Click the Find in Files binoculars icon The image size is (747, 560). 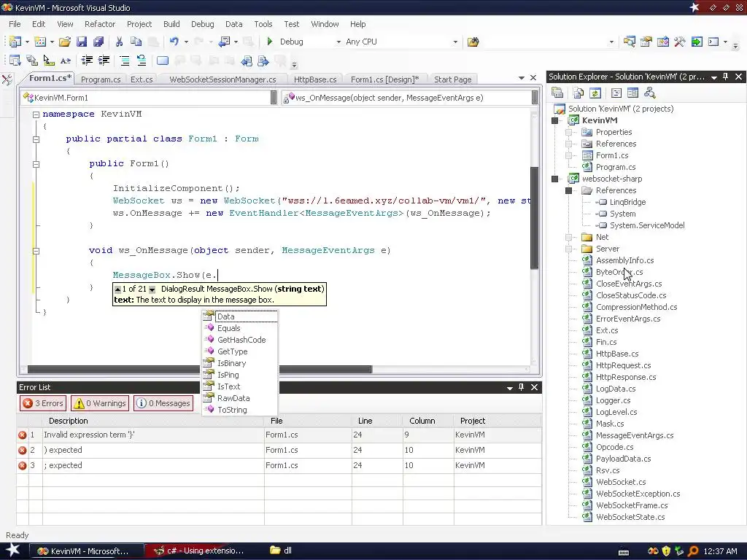(x=473, y=42)
